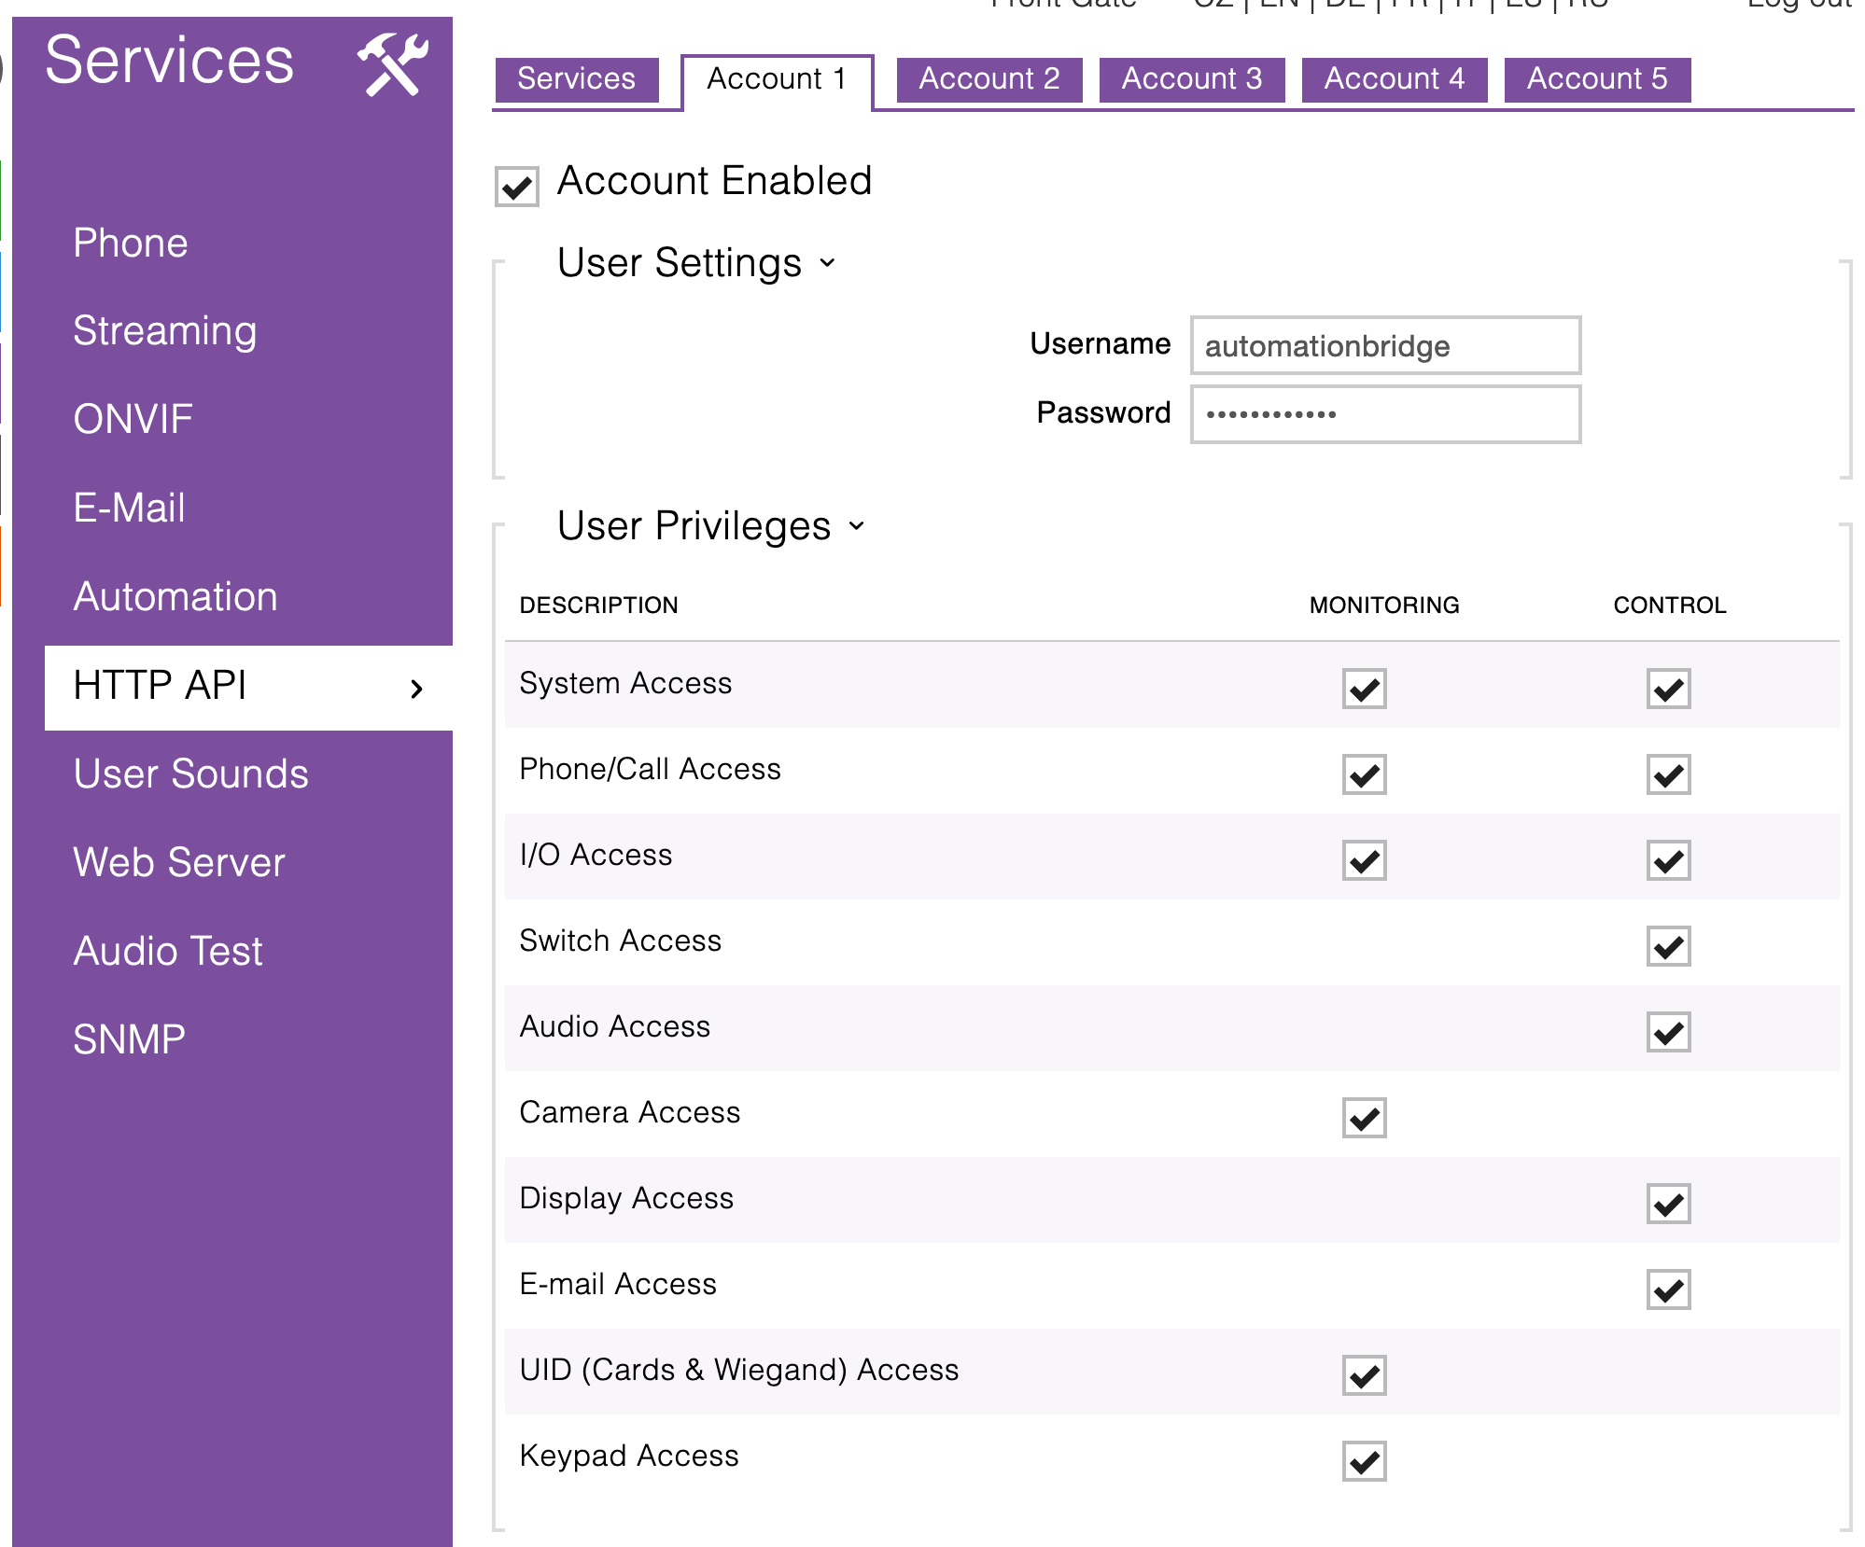Open SNMP settings in sidebar
The height and width of the screenshot is (1547, 1865).
point(129,1039)
